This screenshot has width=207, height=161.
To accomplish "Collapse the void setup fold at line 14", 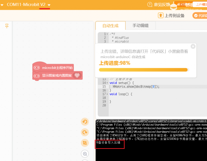I will pyautogui.click(x=107, y=83).
